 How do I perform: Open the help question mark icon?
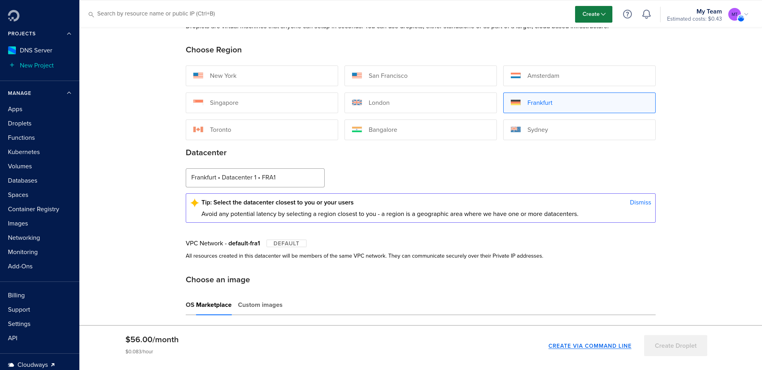tap(627, 14)
